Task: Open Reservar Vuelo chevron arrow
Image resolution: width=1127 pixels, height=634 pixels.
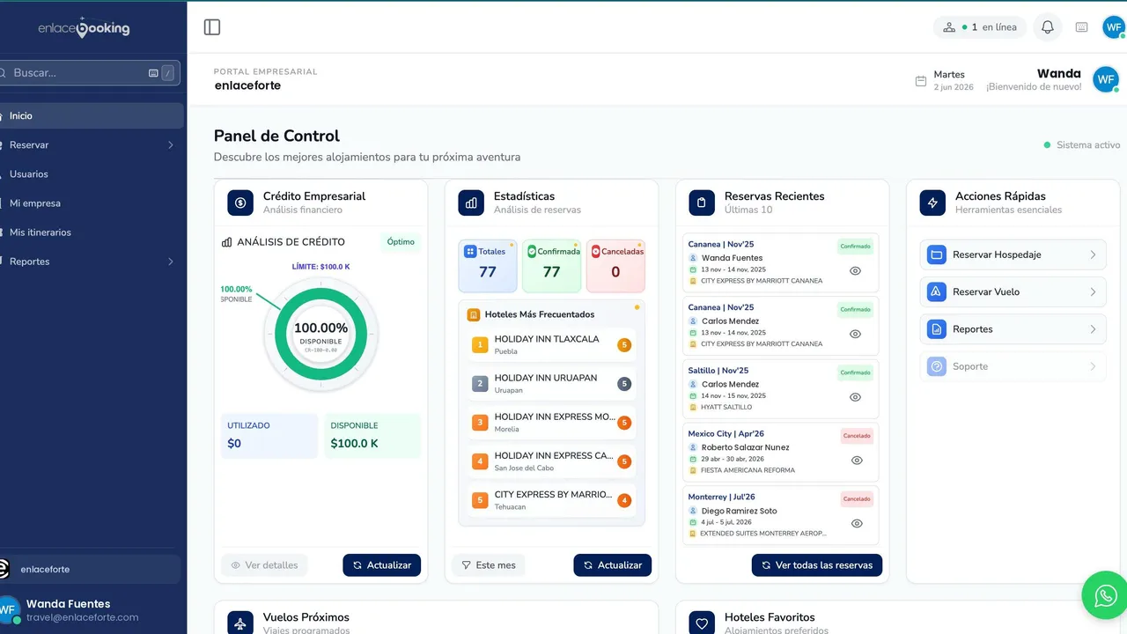Action: tap(1093, 291)
